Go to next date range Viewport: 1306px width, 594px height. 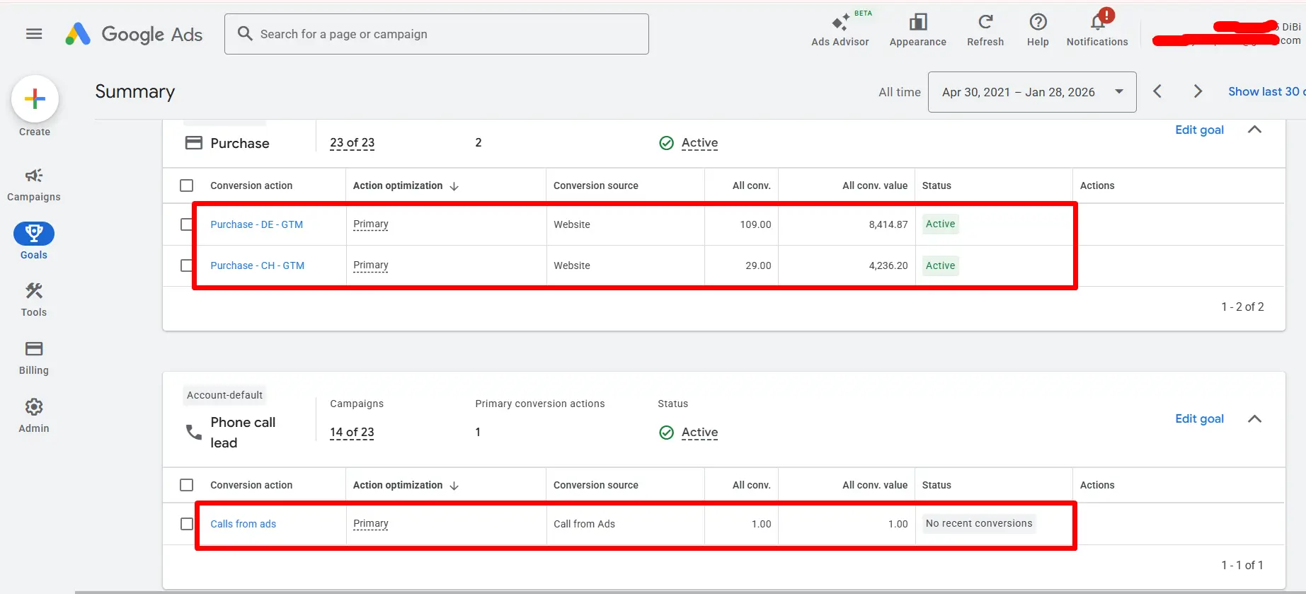[x=1198, y=91]
